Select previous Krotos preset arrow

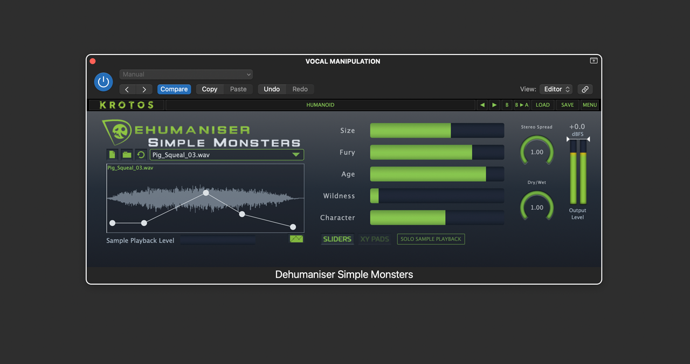(x=482, y=105)
